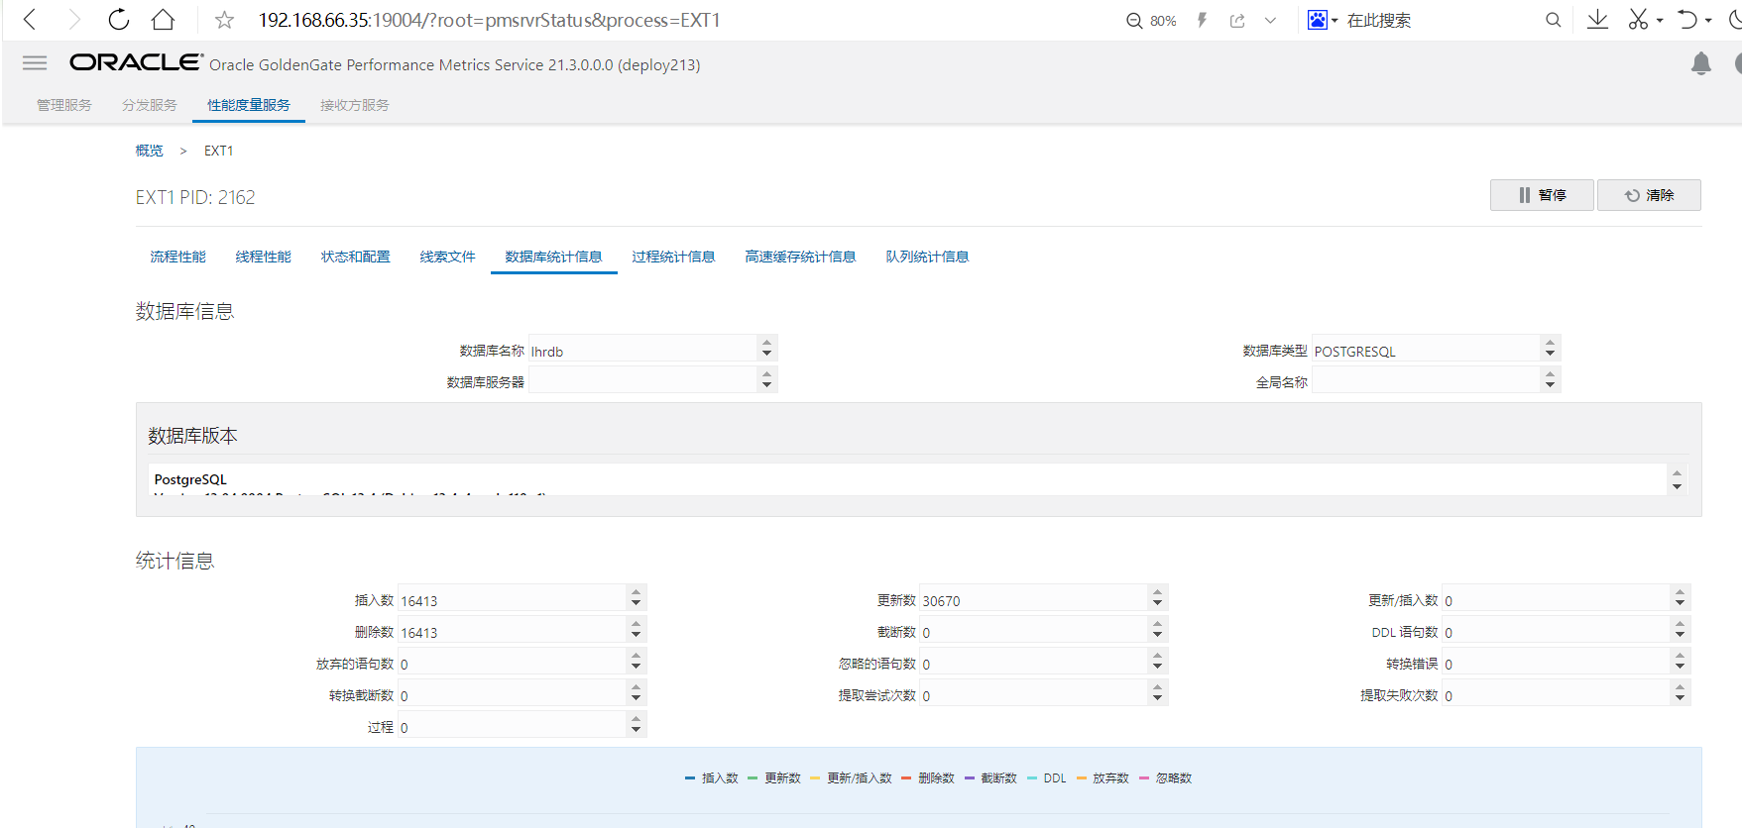Toggle the 插入数 series in chart legend
1742x828 pixels.
(712, 778)
